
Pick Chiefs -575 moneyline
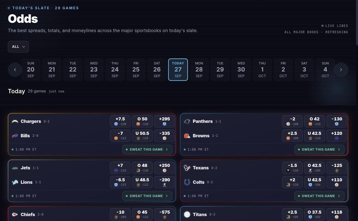(x=164, y=214)
